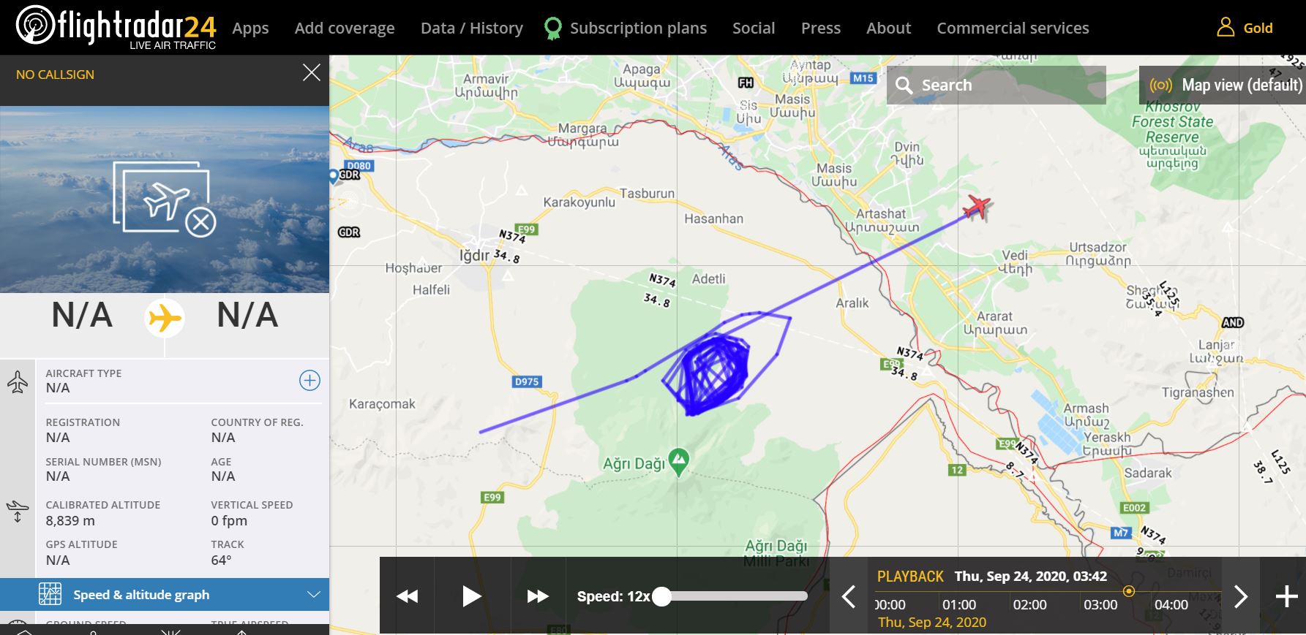Jump to 01:00 on the playback timeline
Image resolution: width=1306 pixels, height=635 pixels.
point(959,604)
